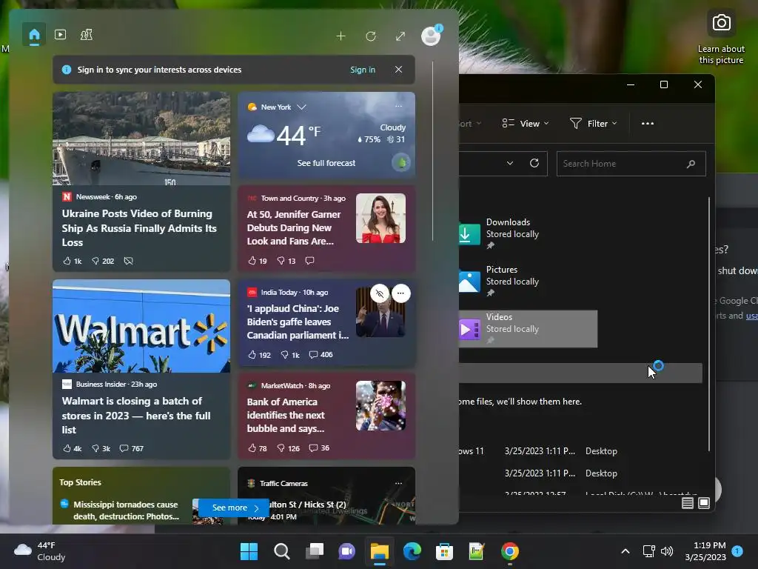Refresh the File Explorer folder
The height and width of the screenshot is (569, 758).
tap(534, 163)
